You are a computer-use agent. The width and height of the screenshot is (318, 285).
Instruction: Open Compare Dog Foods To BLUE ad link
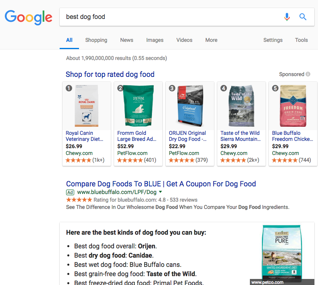[161, 184]
